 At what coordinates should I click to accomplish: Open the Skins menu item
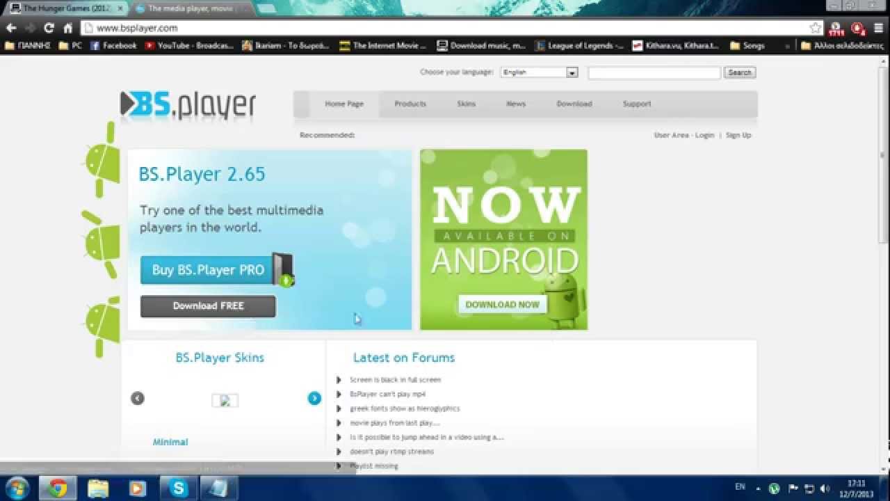(x=467, y=104)
